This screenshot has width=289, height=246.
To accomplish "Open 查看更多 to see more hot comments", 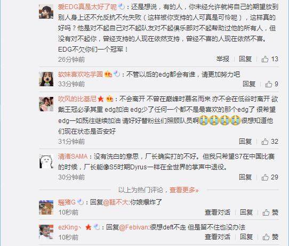I will (x=184, y=190).
